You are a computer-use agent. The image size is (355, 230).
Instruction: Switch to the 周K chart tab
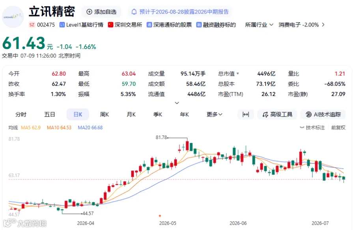pyautogui.click(x=105, y=115)
